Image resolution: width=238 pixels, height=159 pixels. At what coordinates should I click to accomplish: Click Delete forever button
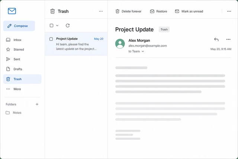[x=128, y=11]
